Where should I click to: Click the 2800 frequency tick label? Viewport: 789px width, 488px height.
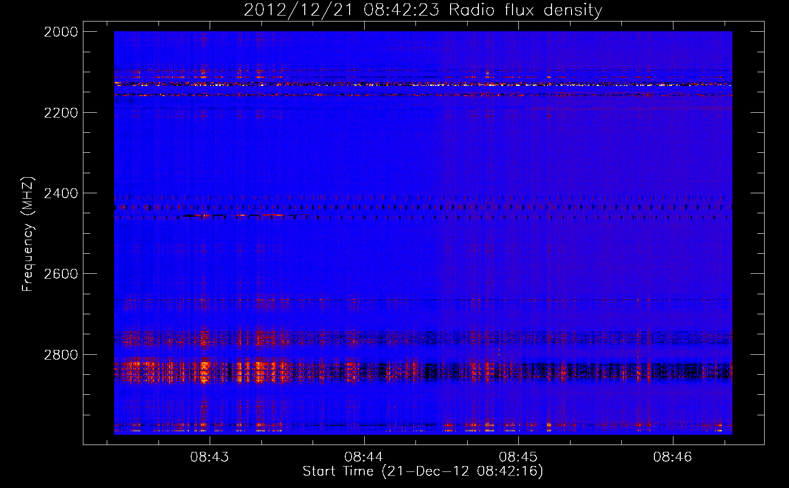tap(61, 354)
